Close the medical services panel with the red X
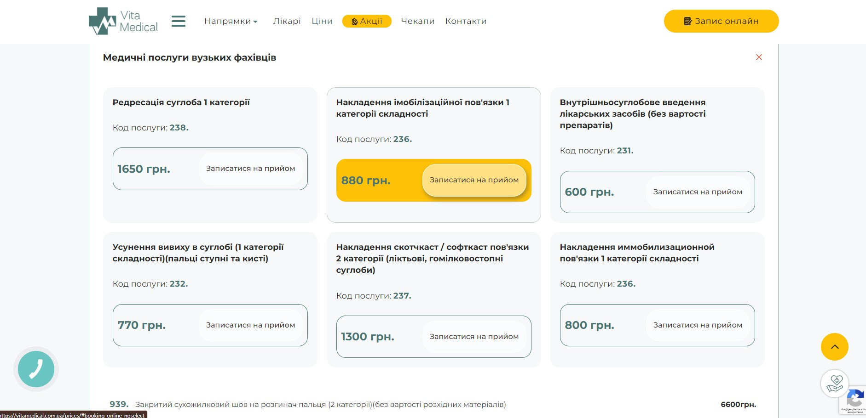The image size is (866, 418). point(759,57)
